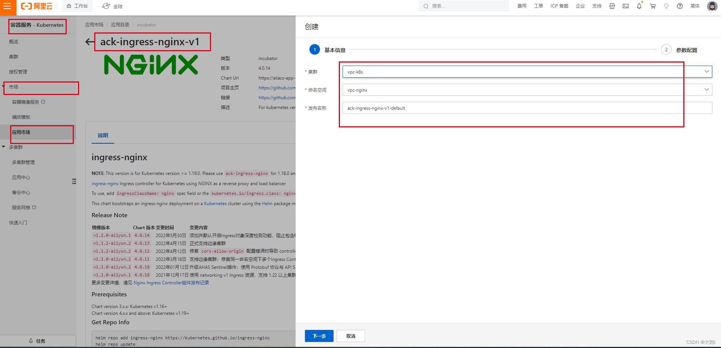
Task: Open 编排模板 in sidebar
Action: [21, 117]
